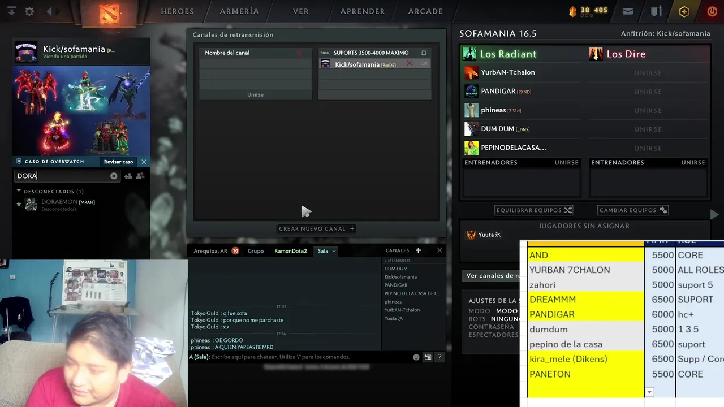
Task: Select PANDIGAR in Radiant team
Action: tap(522, 91)
